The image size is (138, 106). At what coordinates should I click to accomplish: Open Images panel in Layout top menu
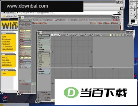point(51,20)
